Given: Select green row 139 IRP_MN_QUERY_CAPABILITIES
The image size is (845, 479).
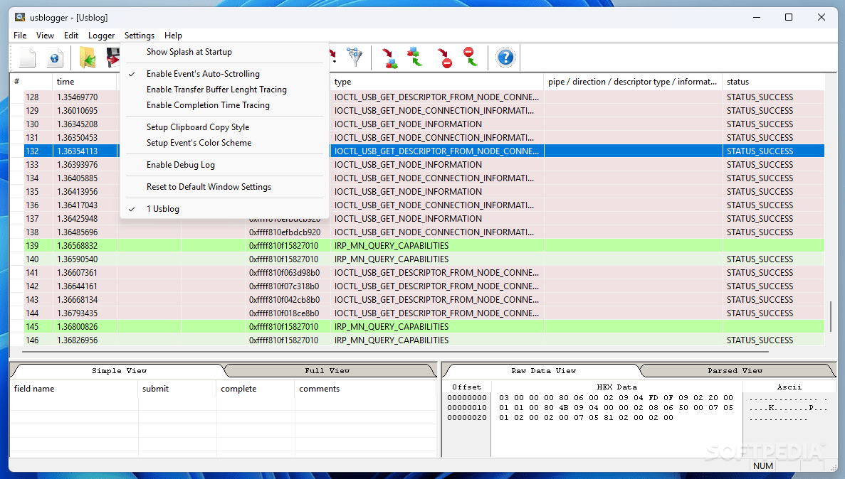Looking at the screenshot, I should click(x=425, y=246).
